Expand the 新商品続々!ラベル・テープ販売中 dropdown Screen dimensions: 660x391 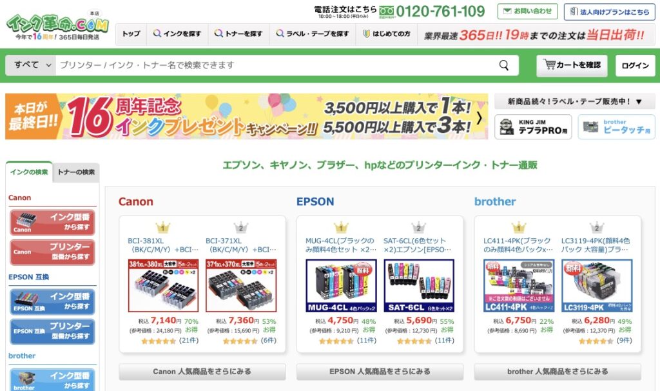point(574,101)
